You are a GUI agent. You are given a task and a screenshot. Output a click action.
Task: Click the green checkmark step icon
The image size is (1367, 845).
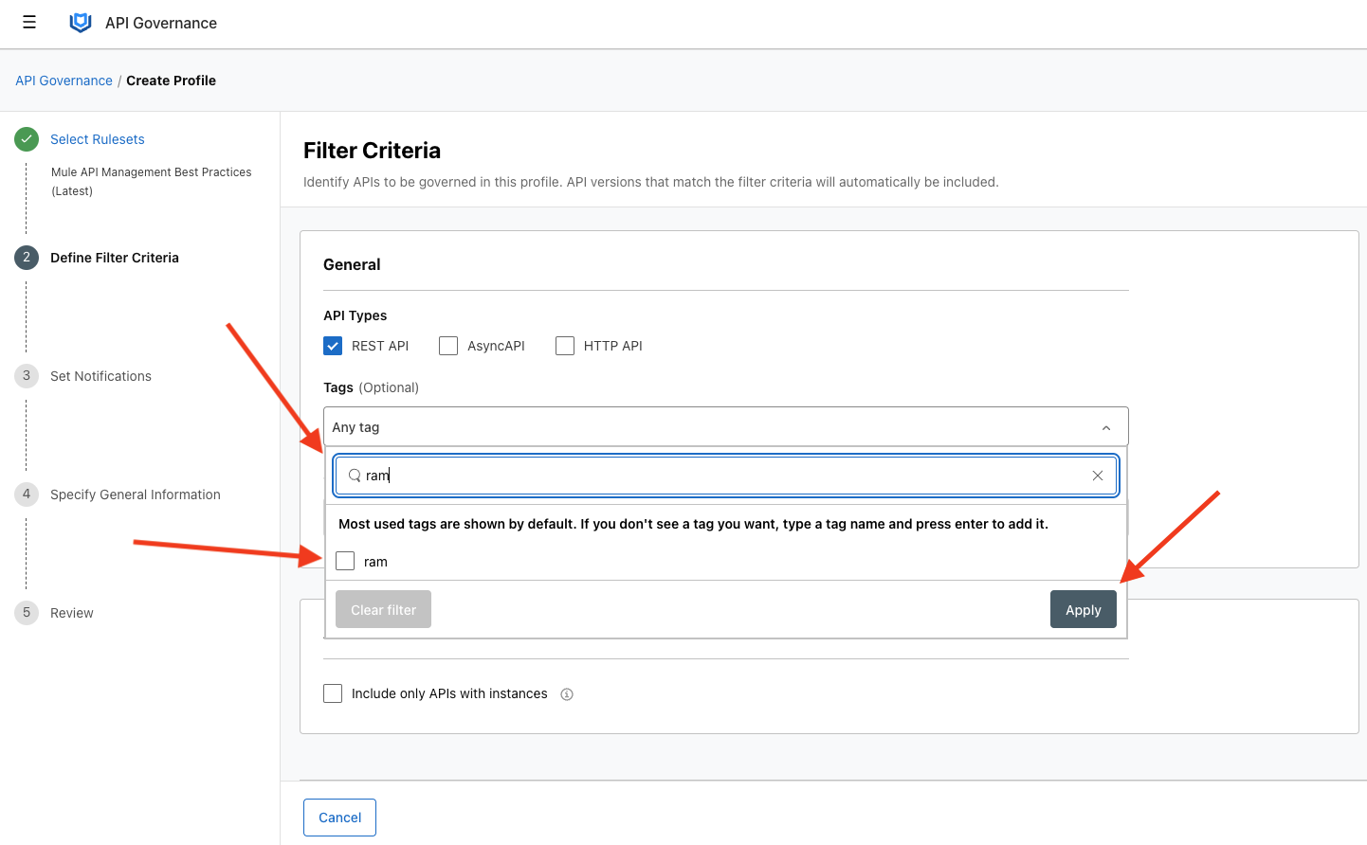click(27, 139)
